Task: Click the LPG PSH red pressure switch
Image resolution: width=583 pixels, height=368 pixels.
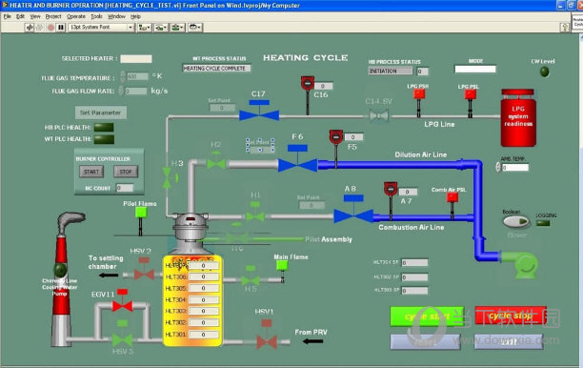Action: [x=419, y=93]
